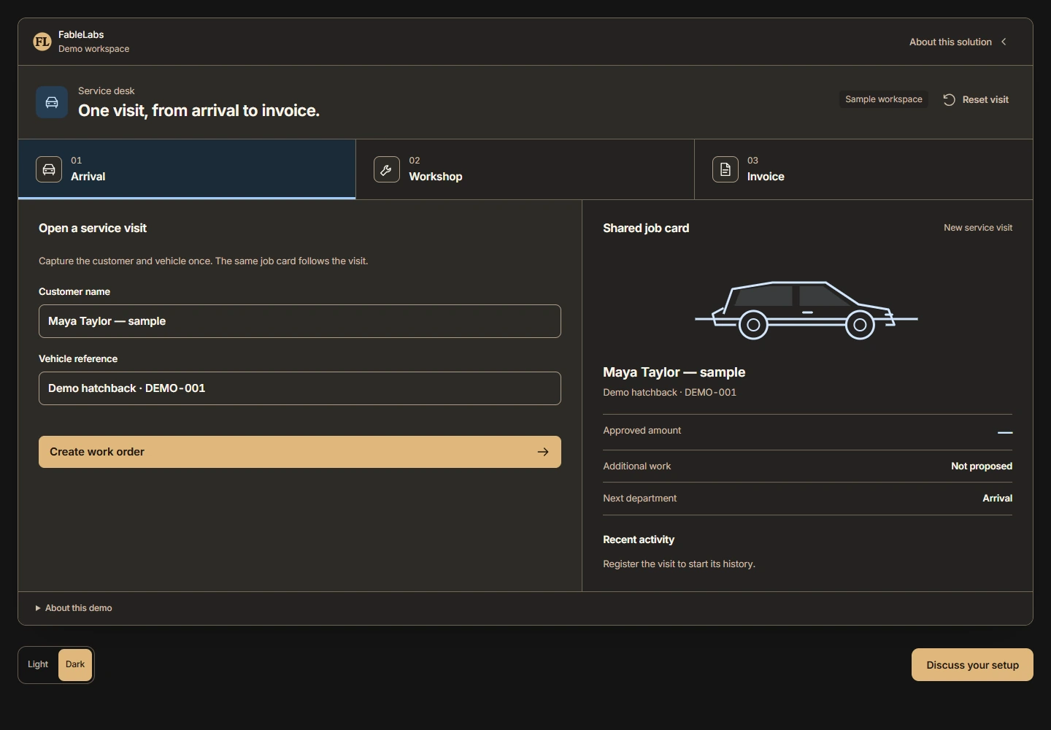Click the Open a service visit heading
1051x730 pixels.
[93, 228]
